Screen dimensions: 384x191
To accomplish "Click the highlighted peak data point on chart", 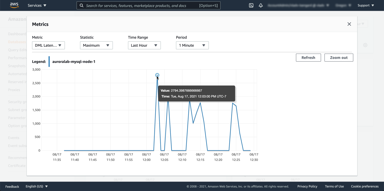I will click(157, 75).
